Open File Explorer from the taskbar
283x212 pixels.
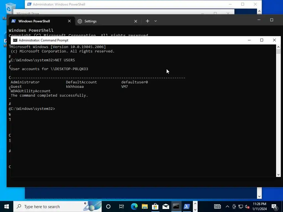[145, 206]
